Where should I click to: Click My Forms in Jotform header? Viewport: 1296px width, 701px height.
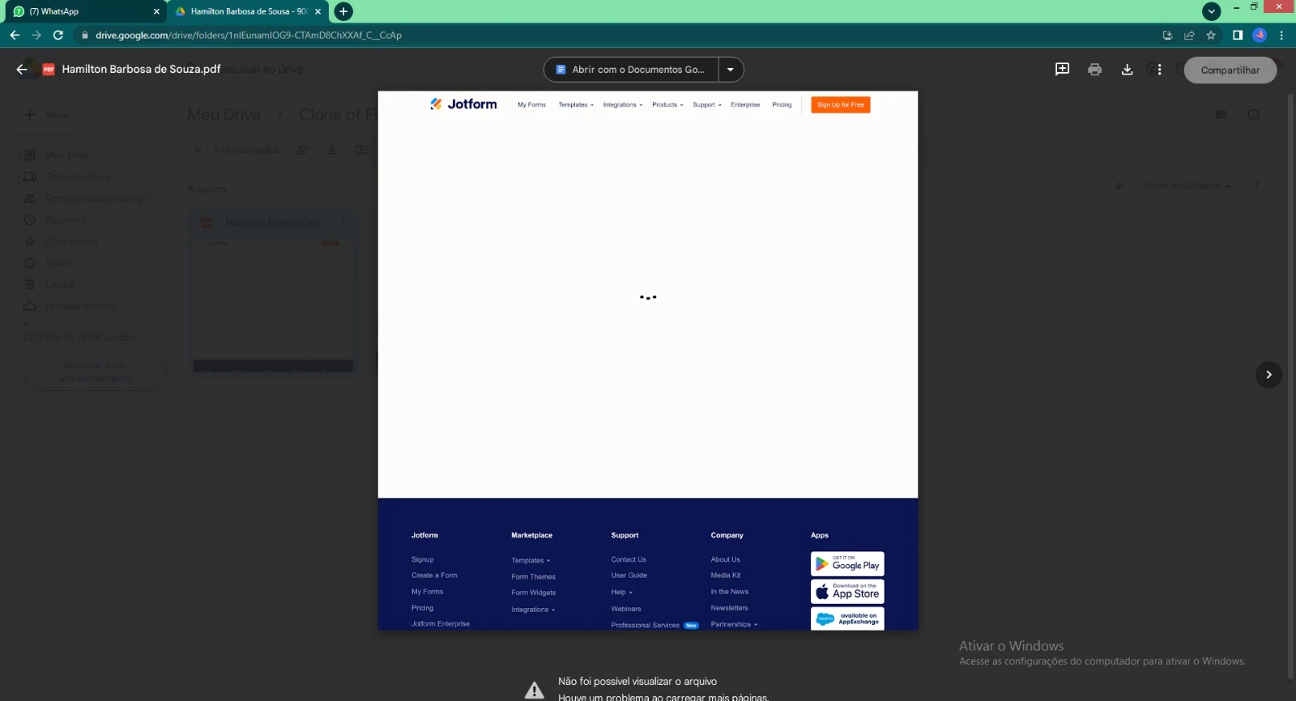tap(531, 104)
